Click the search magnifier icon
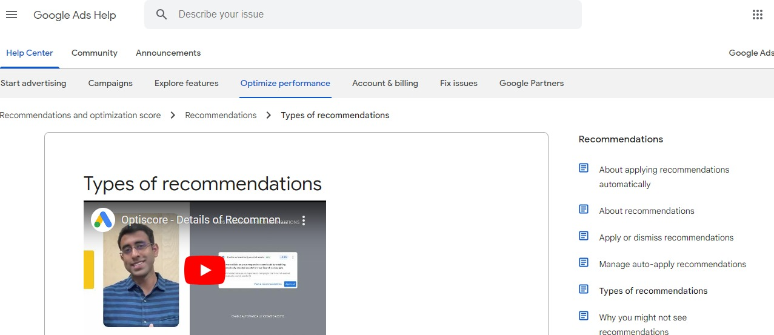The width and height of the screenshot is (774, 335). tap(161, 15)
